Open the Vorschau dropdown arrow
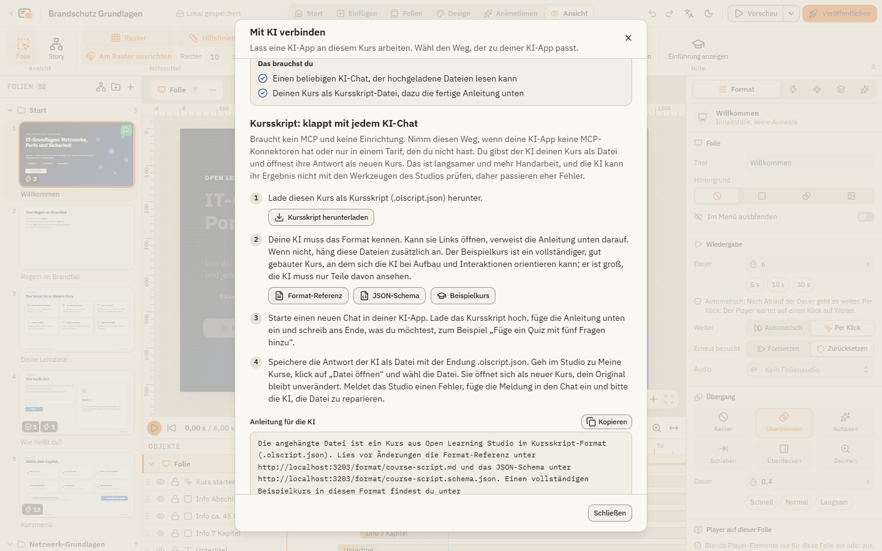Viewport: 882px width, 551px height. pyautogui.click(x=791, y=13)
